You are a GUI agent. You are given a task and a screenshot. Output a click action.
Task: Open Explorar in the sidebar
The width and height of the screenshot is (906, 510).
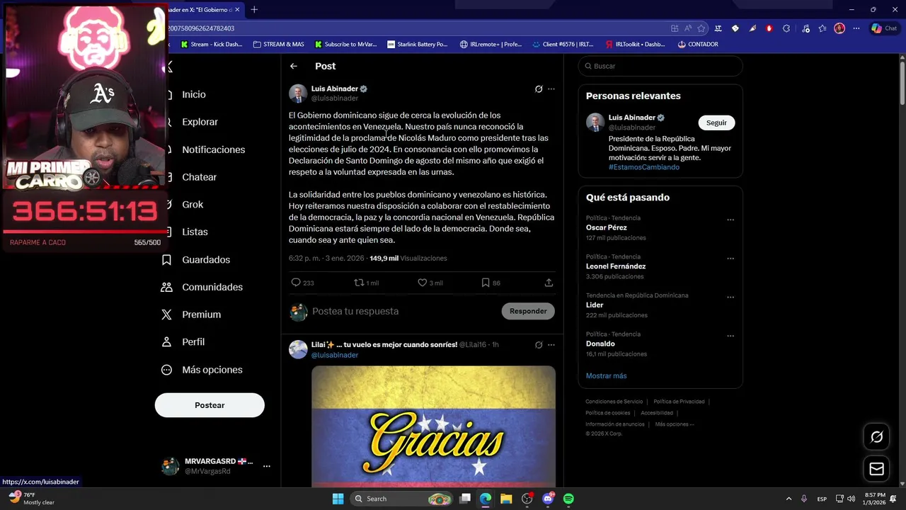tap(200, 122)
